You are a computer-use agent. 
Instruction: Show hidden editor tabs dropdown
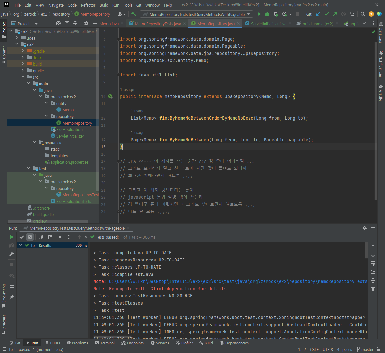pyautogui.click(x=364, y=23)
